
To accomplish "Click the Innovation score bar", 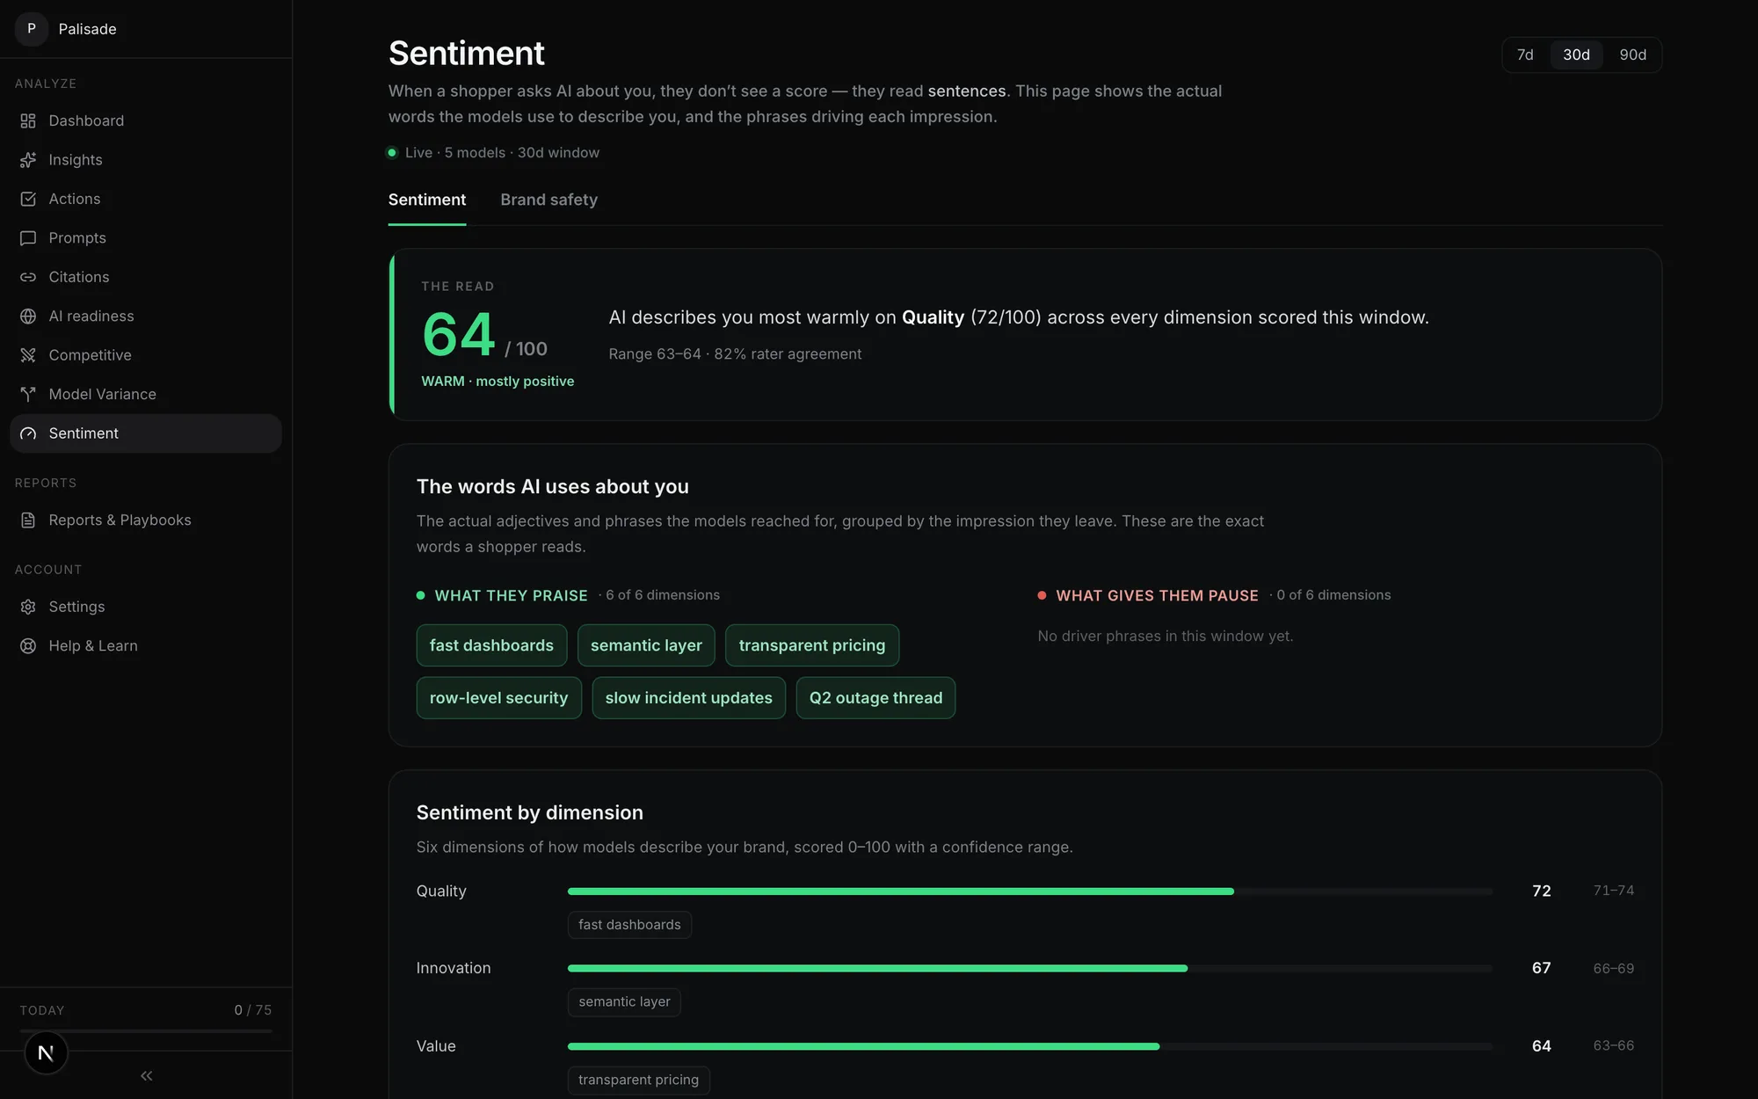I will pyautogui.click(x=1030, y=968).
